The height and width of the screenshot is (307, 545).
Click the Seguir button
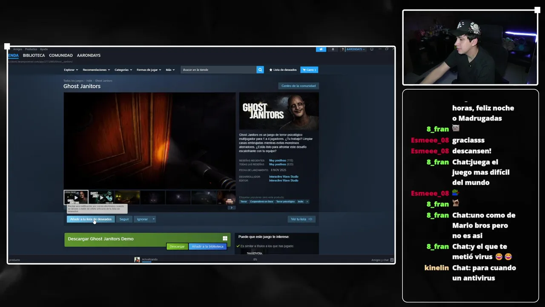pyautogui.click(x=124, y=219)
